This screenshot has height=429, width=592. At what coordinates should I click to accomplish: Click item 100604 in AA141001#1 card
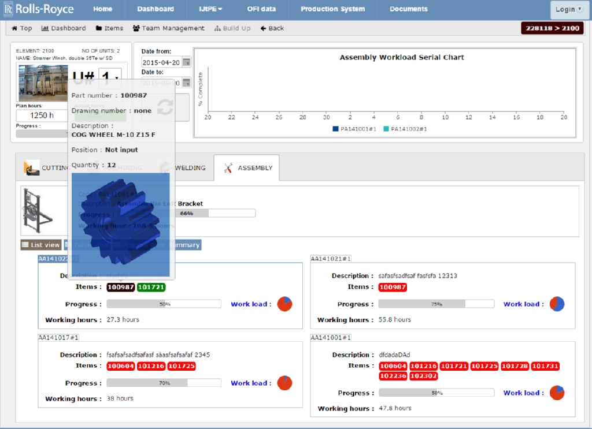point(393,366)
